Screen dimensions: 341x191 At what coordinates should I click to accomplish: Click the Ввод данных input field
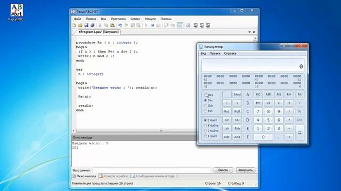151,170
